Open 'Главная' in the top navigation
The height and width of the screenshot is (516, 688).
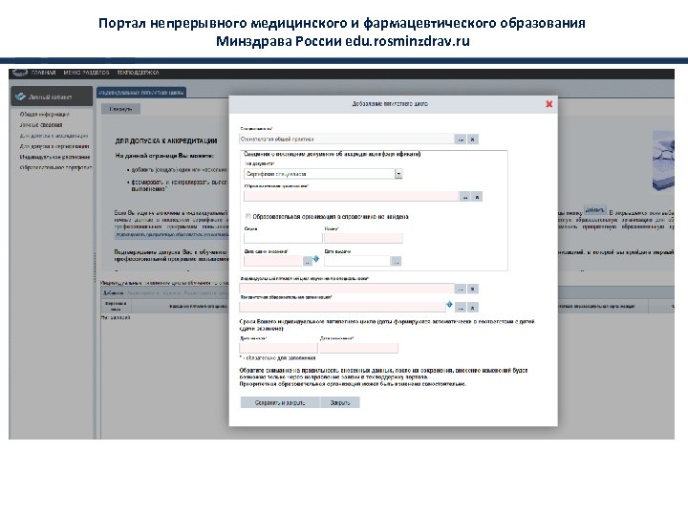click(x=43, y=73)
